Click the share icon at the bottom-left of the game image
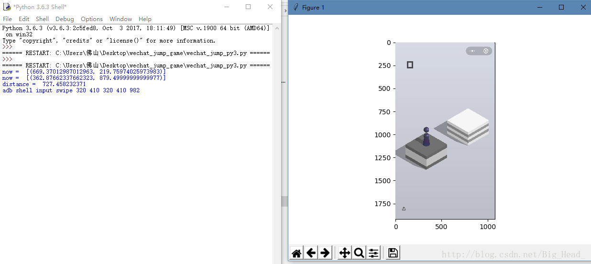The image size is (591, 264). pyautogui.click(x=404, y=209)
